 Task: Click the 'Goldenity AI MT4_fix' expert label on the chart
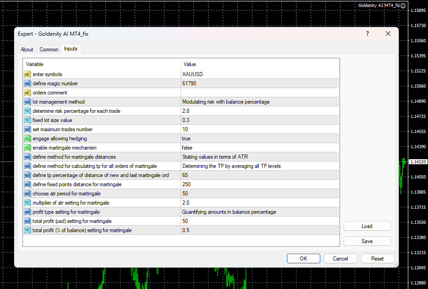click(379, 6)
